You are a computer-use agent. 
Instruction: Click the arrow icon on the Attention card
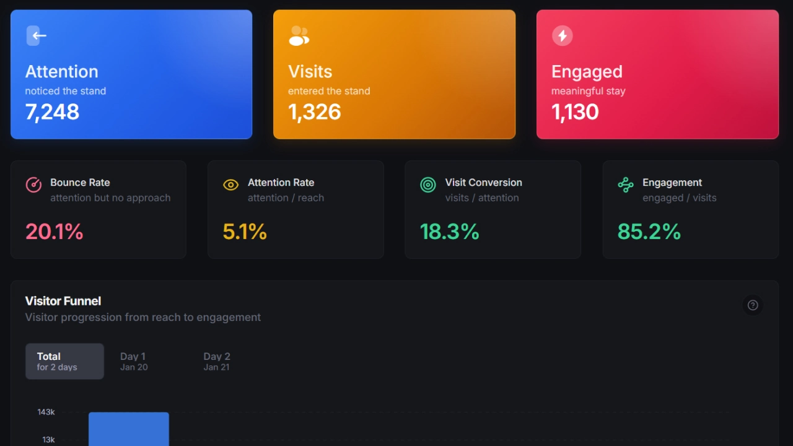pos(37,35)
